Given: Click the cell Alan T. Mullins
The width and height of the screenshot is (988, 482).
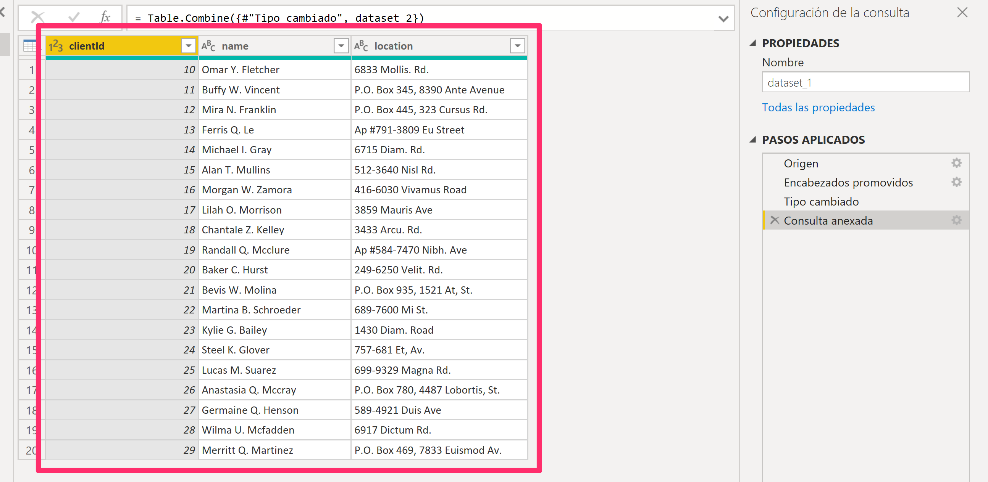Looking at the screenshot, I should pos(274,170).
